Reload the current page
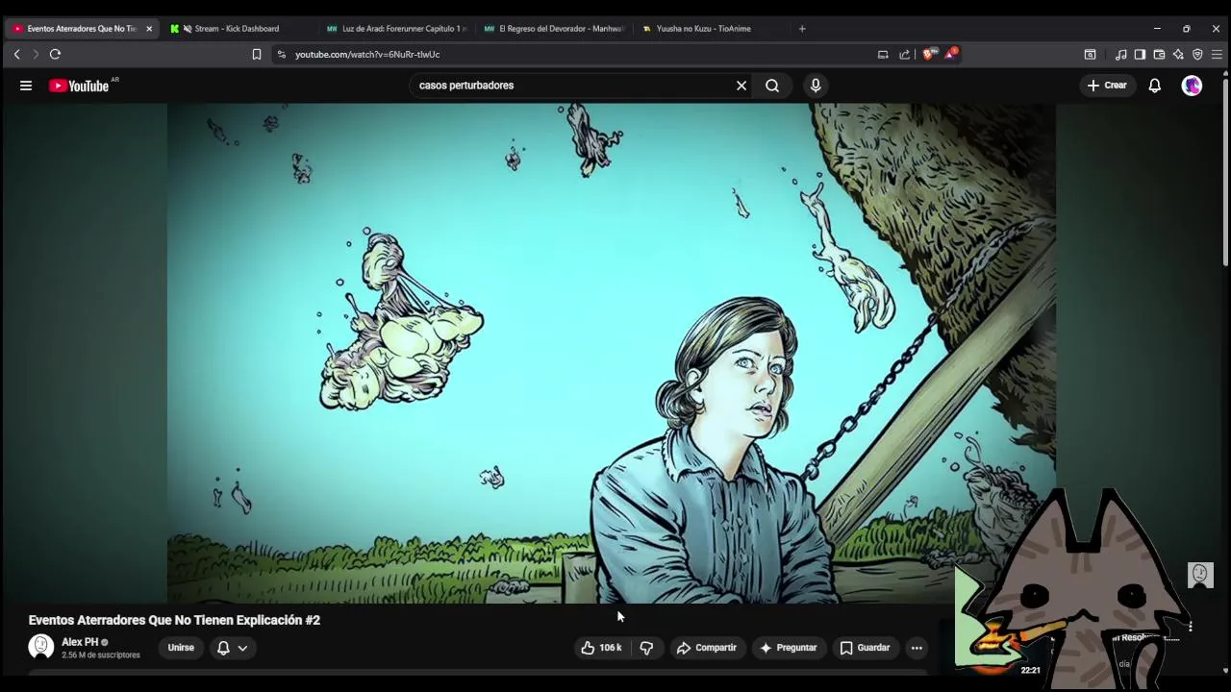Image resolution: width=1231 pixels, height=692 pixels. click(55, 55)
